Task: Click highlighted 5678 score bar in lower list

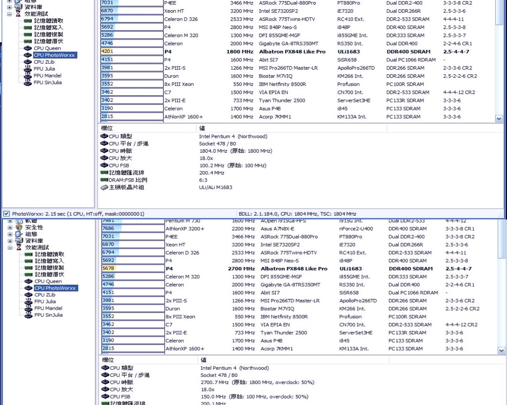Action: click(133, 268)
